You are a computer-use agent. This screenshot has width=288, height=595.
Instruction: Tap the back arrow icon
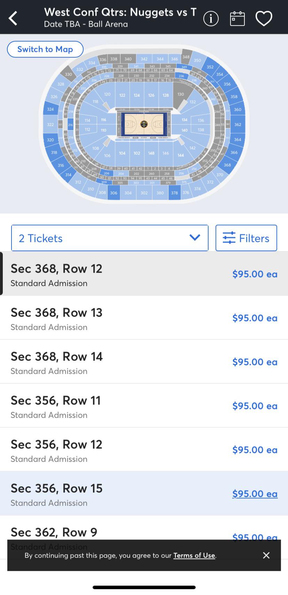13,18
